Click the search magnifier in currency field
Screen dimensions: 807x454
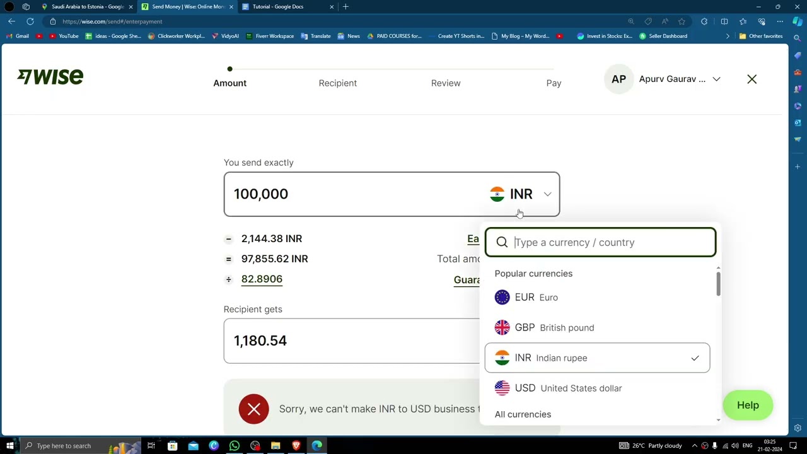(x=502, y=242)
